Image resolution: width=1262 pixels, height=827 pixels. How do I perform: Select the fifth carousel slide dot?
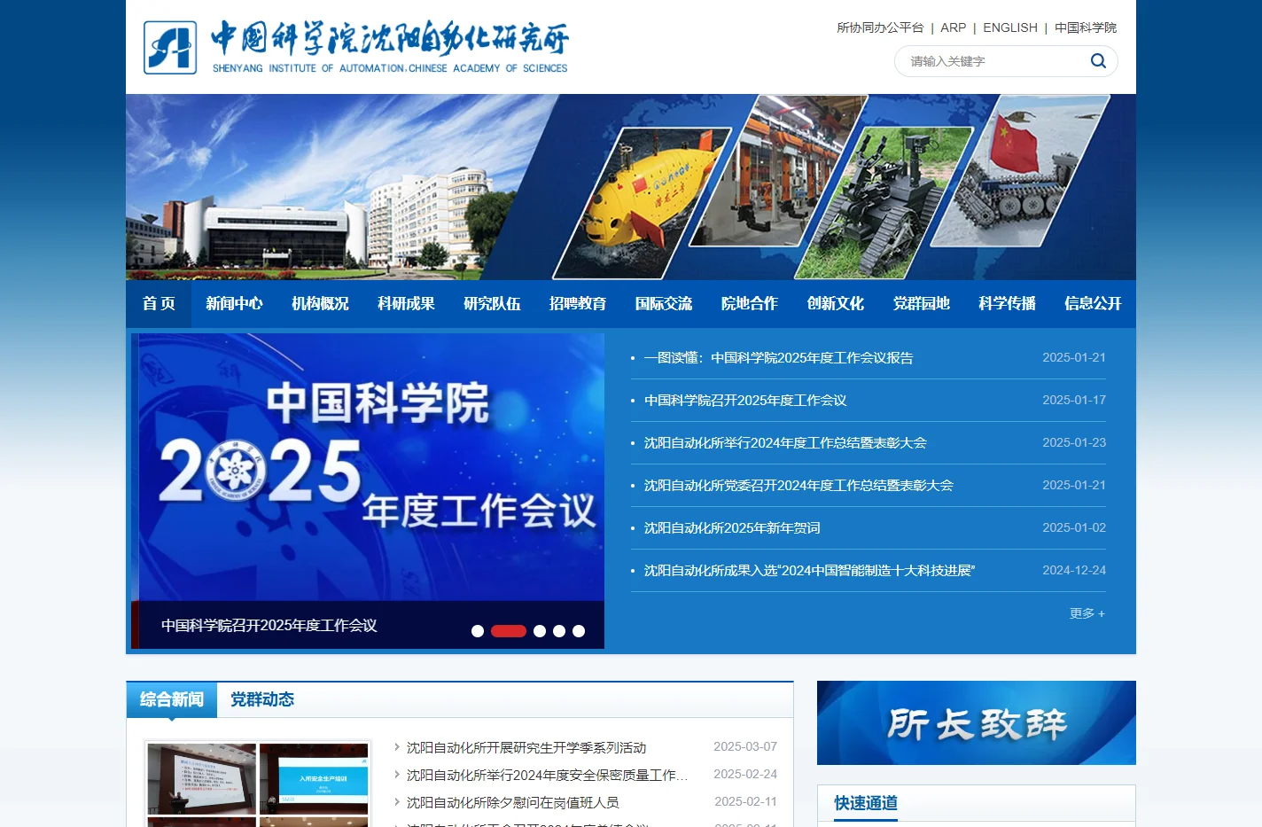(579, 631)
